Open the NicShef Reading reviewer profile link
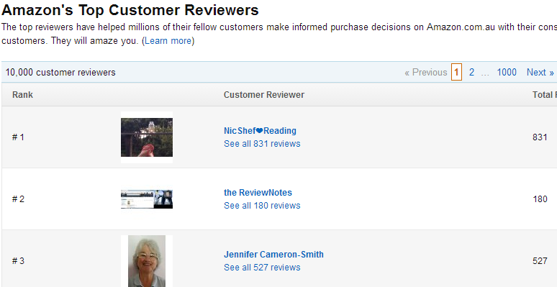Screen dimensions: 557x287 [260, 131]
